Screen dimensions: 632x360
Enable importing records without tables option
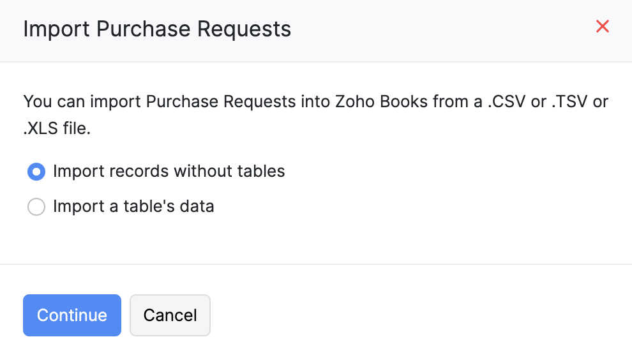pos(36,172)
